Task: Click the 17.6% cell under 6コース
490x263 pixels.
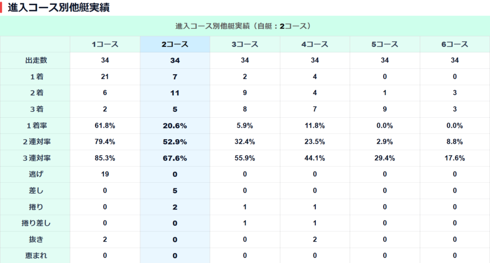Action: 455,158
